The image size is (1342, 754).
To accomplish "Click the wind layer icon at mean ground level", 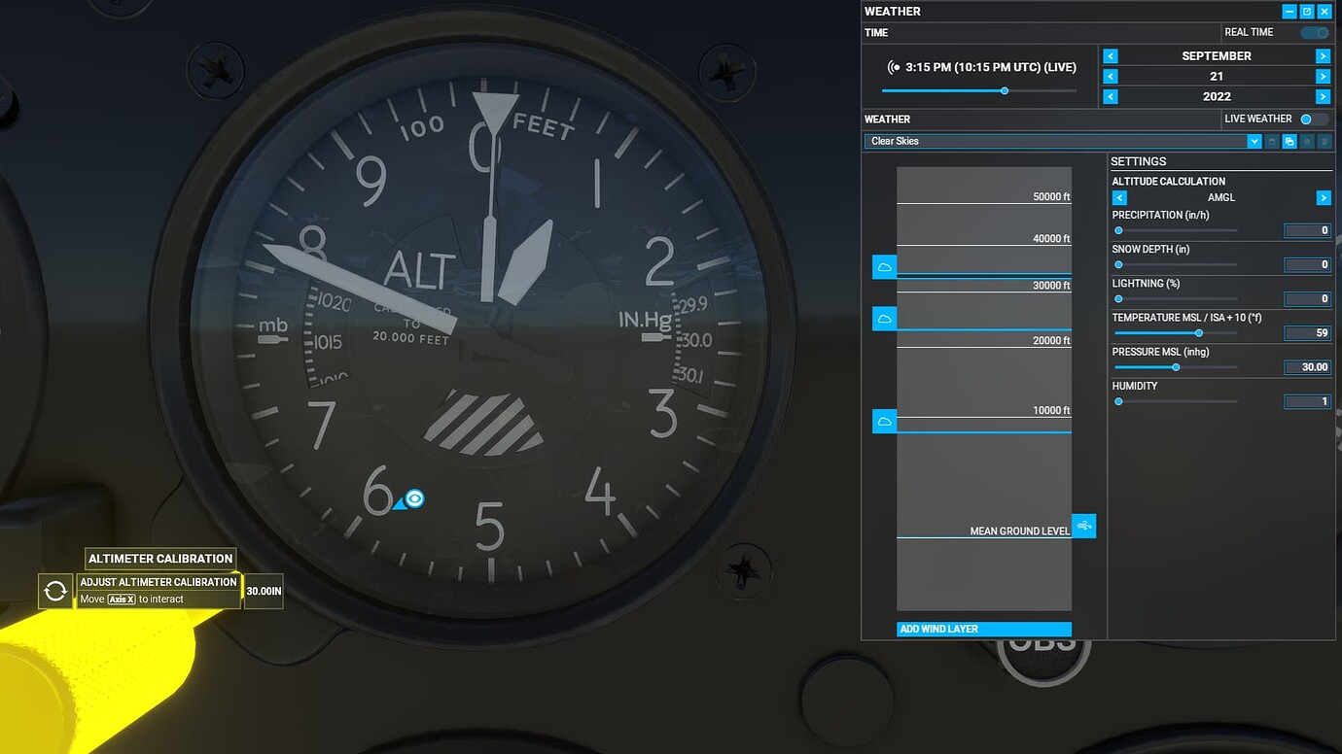I will point(1085,526).
